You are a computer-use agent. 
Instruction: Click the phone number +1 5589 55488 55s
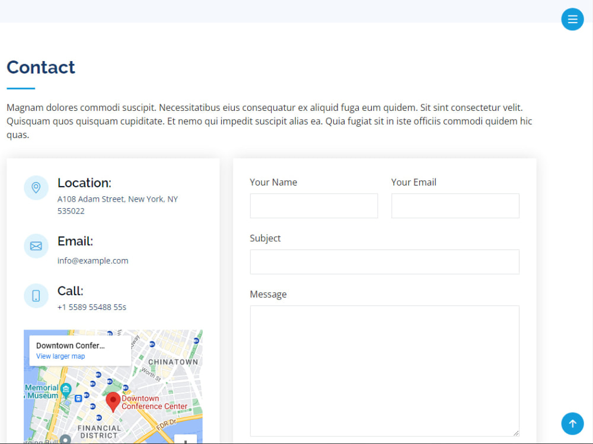[x=92, y=307]
